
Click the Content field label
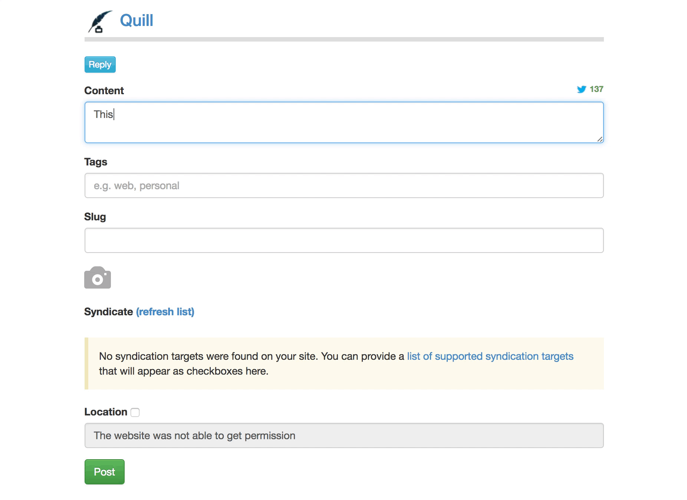104,91
